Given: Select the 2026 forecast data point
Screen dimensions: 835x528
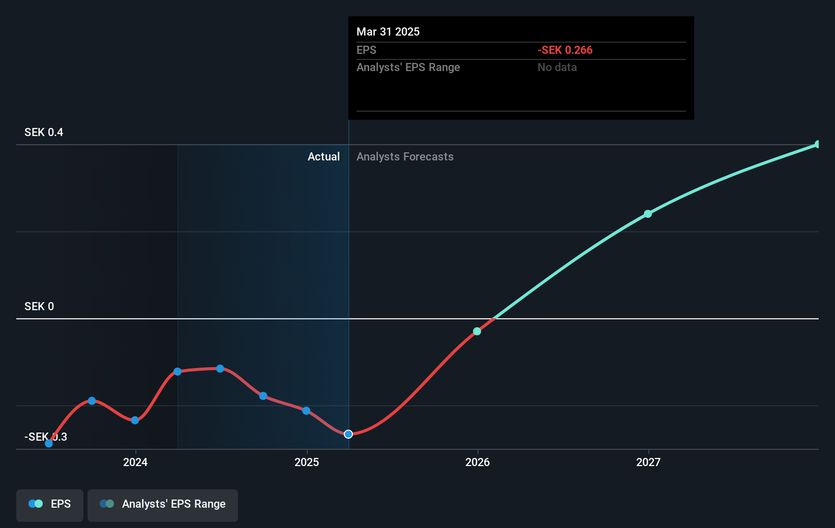Looking at the screenshot, I should pos(477,332).
